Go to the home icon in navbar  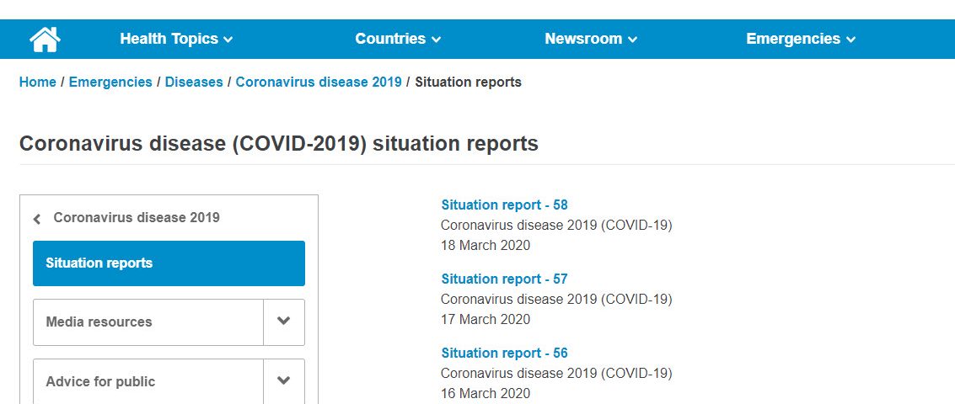pyautogui.click(x=45, y=40)
